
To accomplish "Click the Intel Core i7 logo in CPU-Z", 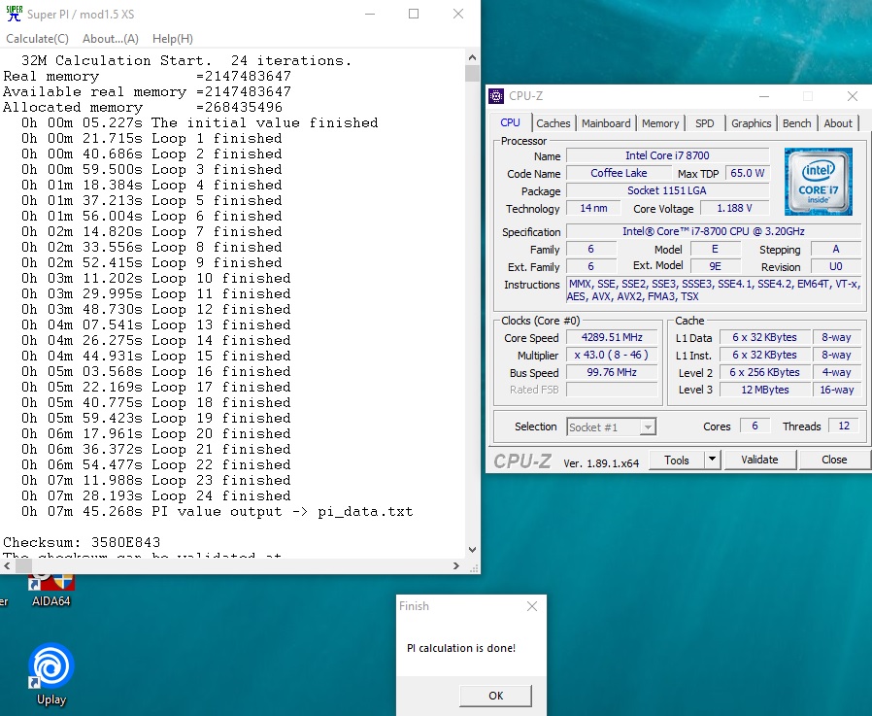I will point(818,182).
